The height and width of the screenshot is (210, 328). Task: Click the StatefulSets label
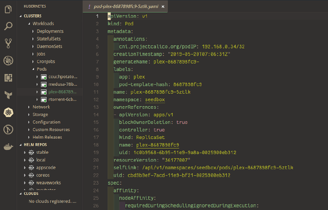(x=49, y=39)
